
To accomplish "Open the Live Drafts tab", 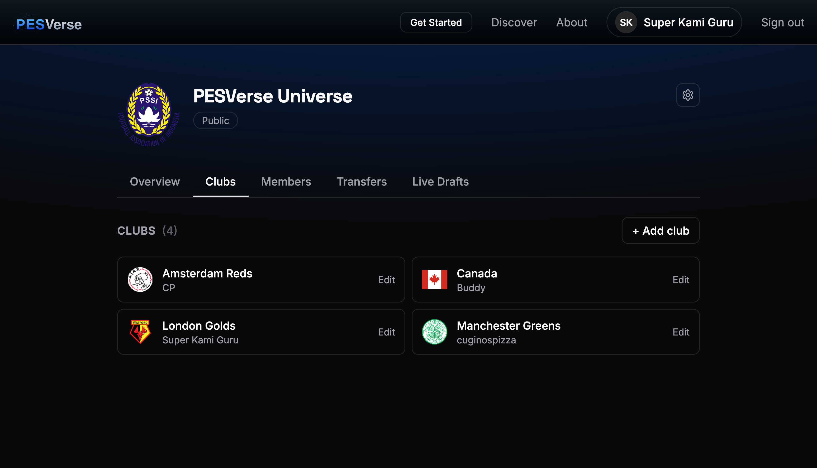I will pyautogui.click(x=440, y=182).
